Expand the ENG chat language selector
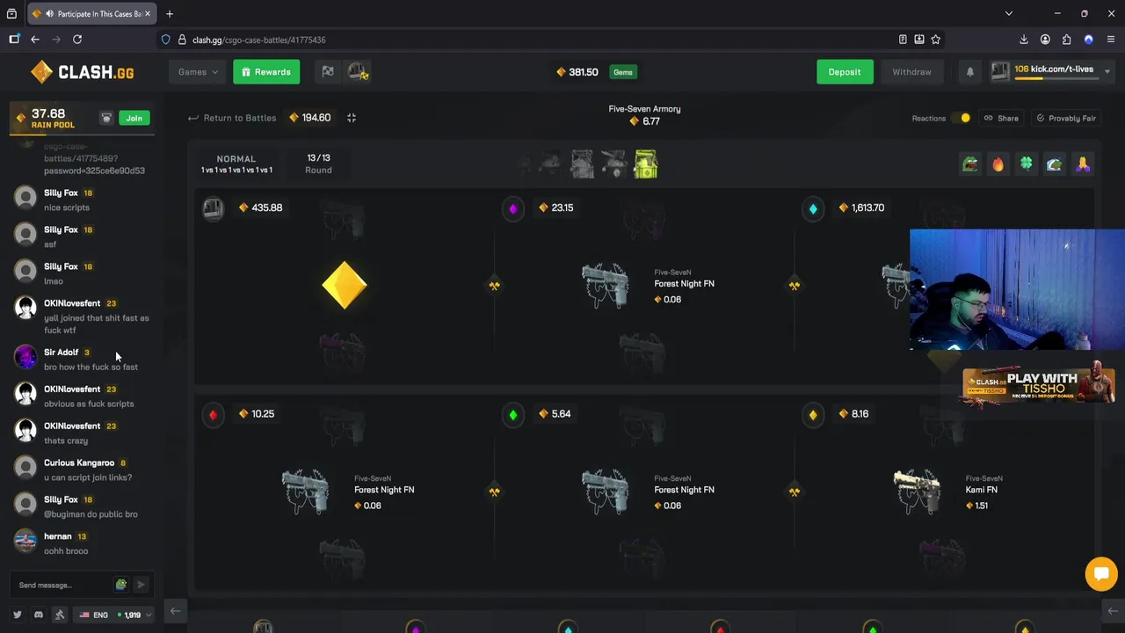The width and height of the screenshot is (1125, 633). [115, 615]
